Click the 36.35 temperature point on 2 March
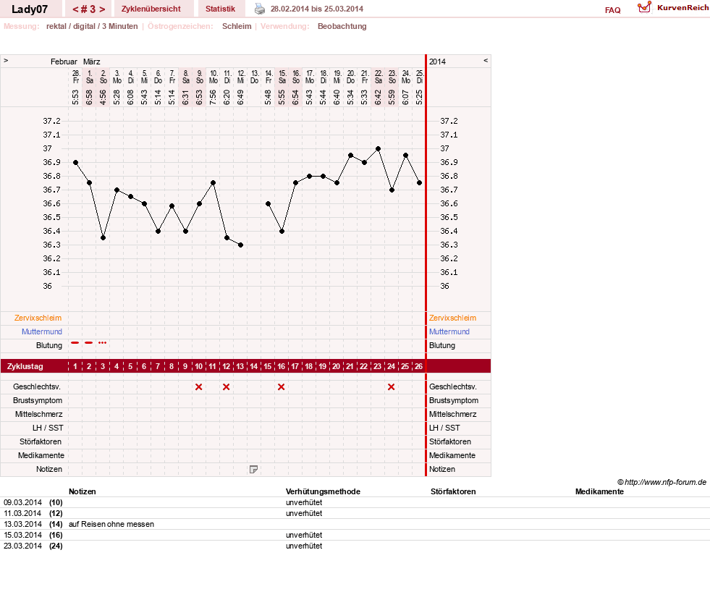This screenshot has height=592, width=710. 103,238
